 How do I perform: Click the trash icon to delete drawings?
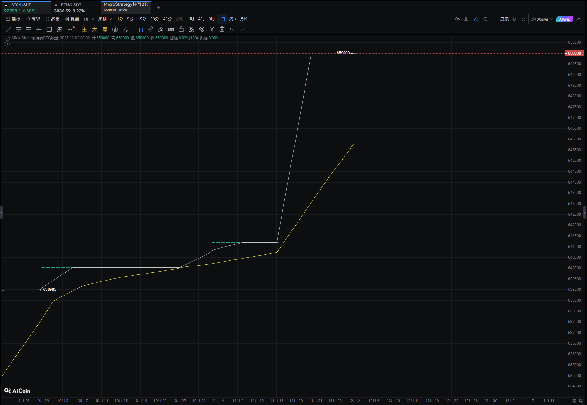222,29
